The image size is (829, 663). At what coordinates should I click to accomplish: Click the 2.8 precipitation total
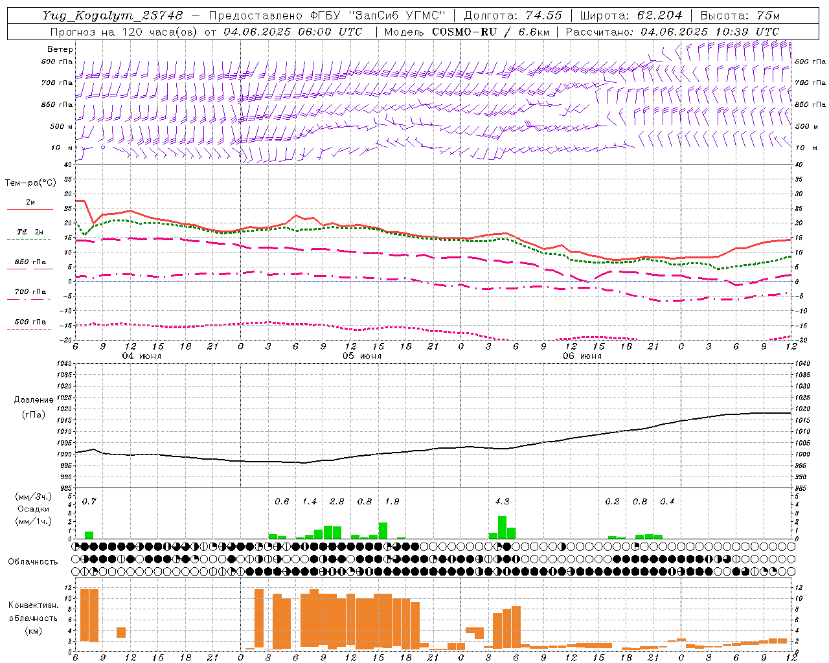[337, 501]
